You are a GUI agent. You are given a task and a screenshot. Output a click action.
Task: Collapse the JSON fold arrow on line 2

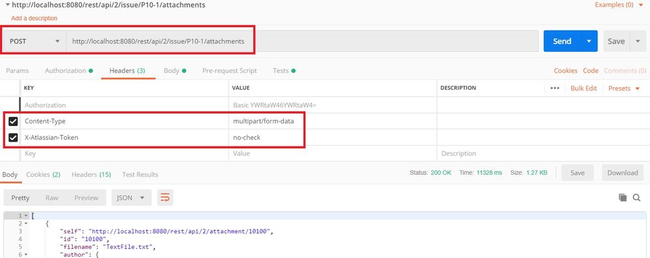click(26, 224)
